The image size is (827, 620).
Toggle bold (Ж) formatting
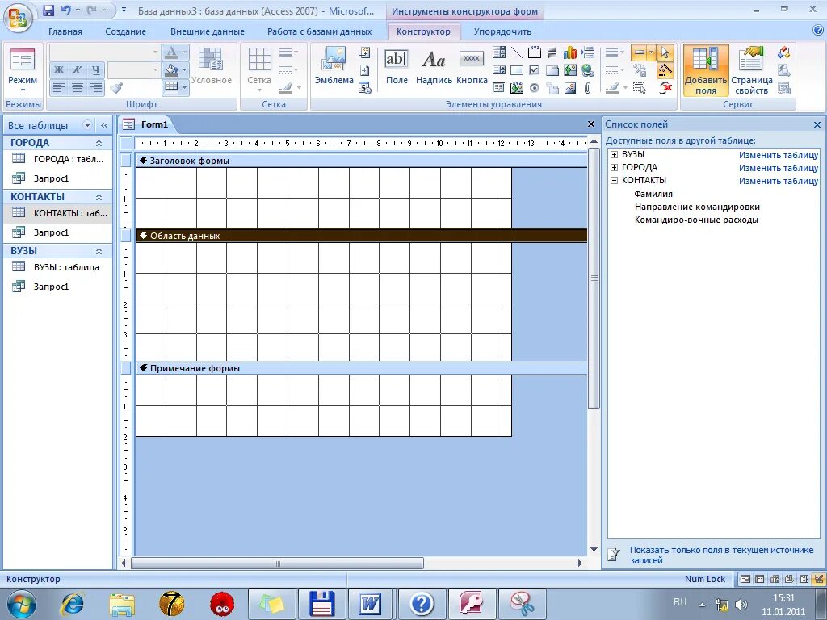[x=60, y=69]
